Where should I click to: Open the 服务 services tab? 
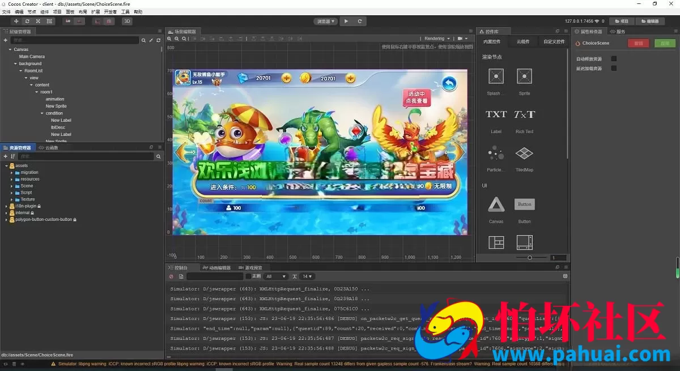[618, 32]
